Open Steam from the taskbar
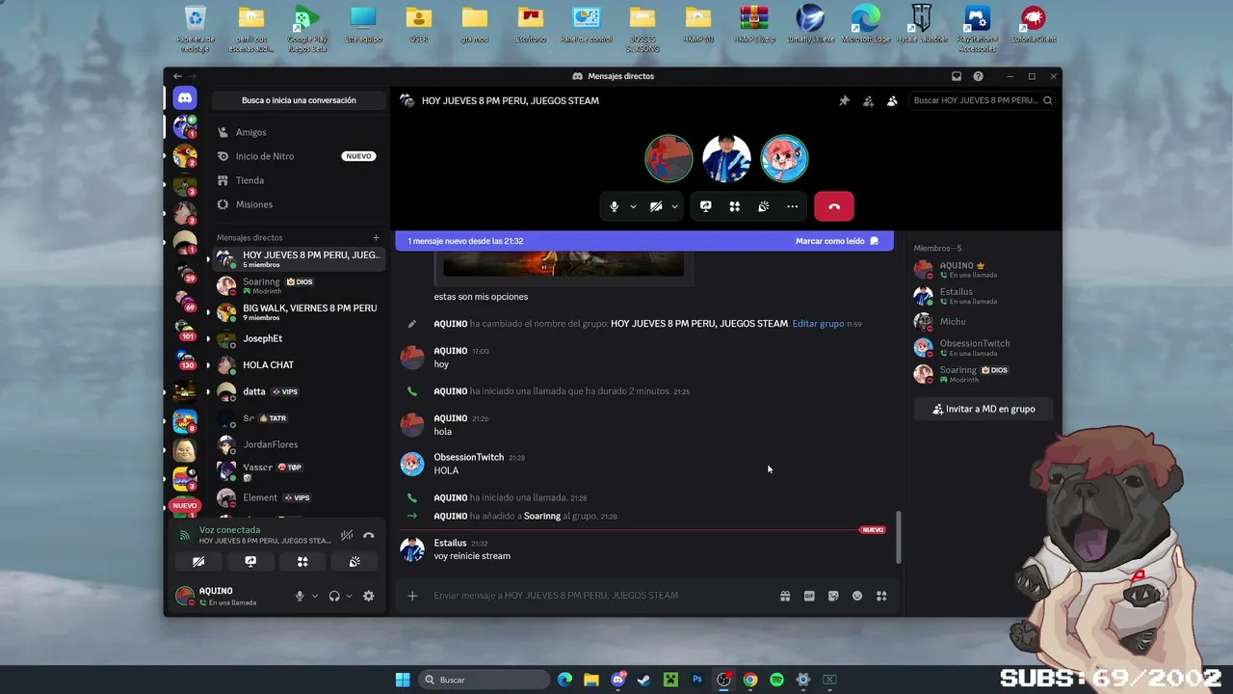The width and height of the screenshot is (1233, 694). (643, 680)
